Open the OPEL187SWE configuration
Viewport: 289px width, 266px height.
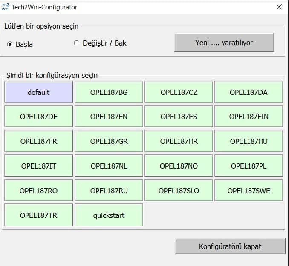click(249, 190)
